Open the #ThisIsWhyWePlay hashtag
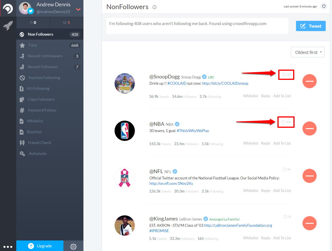This screenshot has height=251, width=332. (x=193, y=131)
